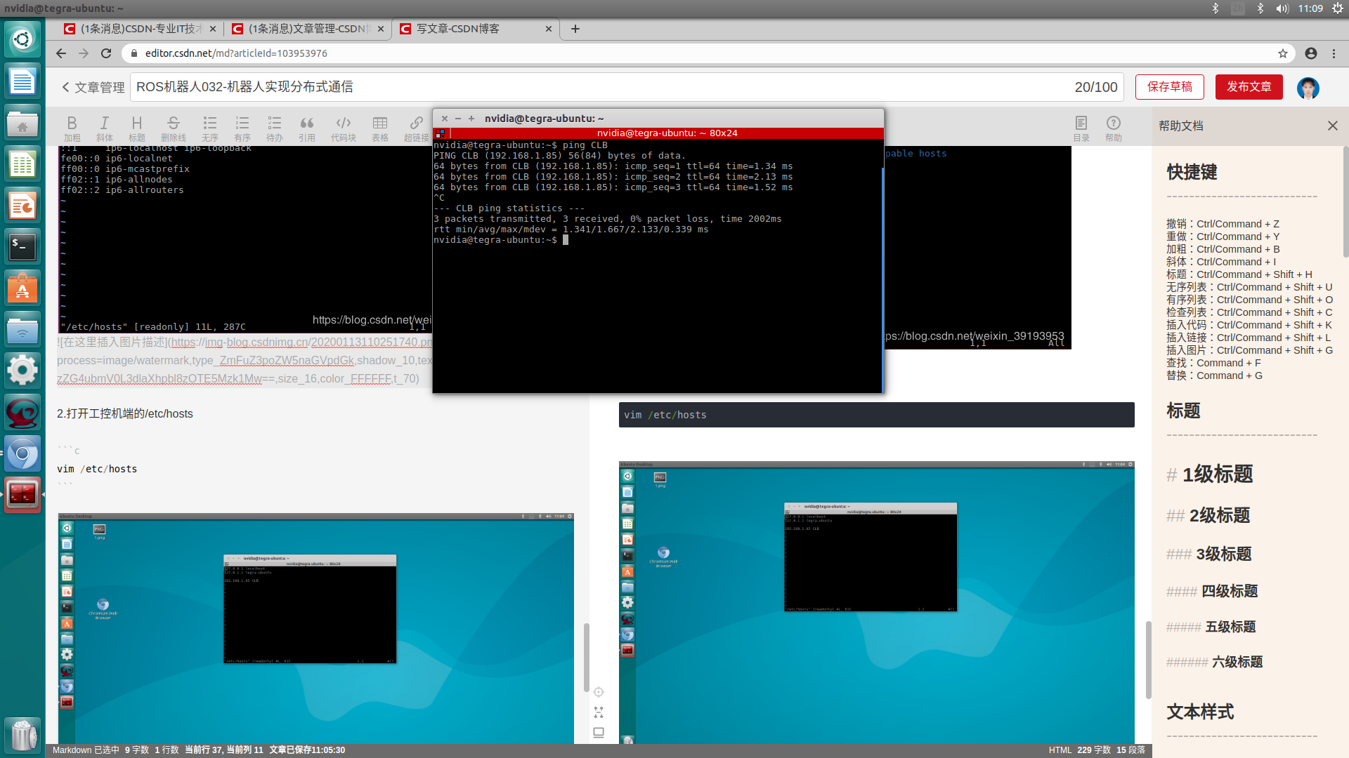Apply bold formatting (加粗) in editor toolbar
Image resolution: width=1349 pixels, height=758 pixels.
pyautogui.click(x=72, y=128)
